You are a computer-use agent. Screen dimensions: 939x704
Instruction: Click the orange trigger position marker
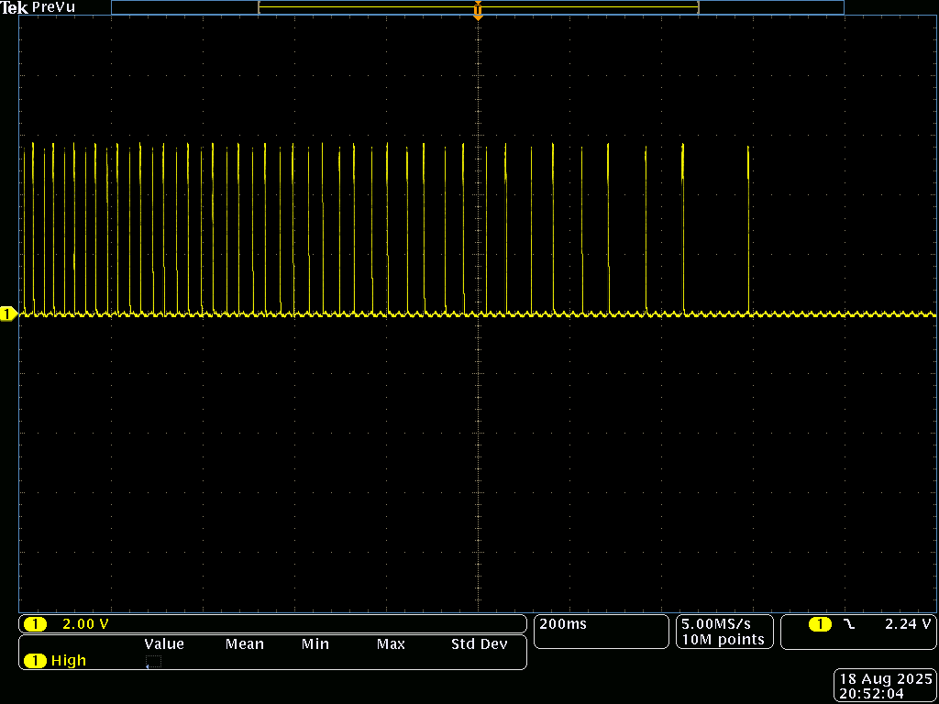(478, 11)
